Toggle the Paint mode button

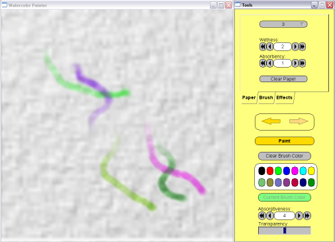[x=285, y=141]
